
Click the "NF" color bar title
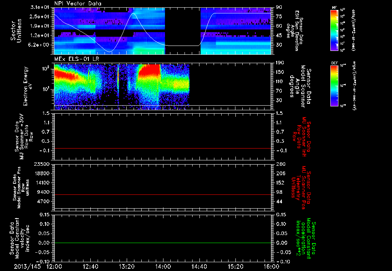pyautogui.click(x=335, y=8)
